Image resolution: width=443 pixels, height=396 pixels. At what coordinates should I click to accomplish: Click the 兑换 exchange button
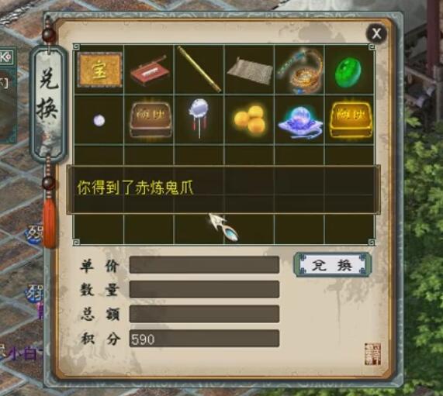(x=332, y=265)
